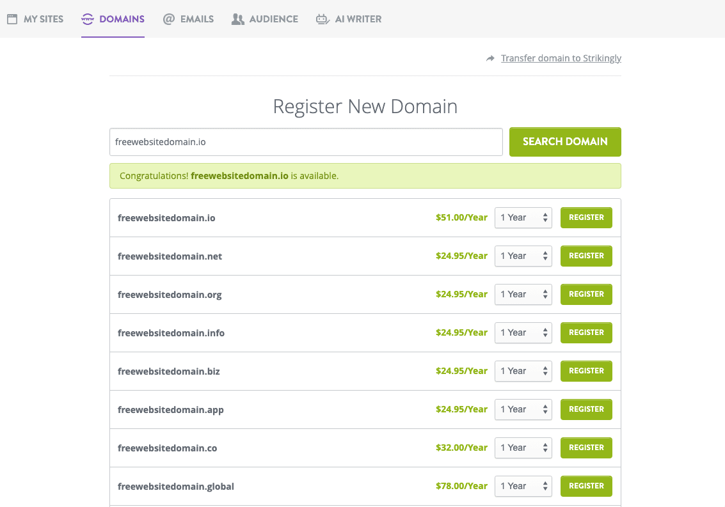The image size is (725, 507).
Task: Switch to the AUDIENCE tab
Action: [264, 19]
